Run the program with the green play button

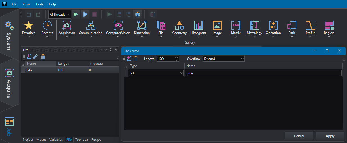76,14
